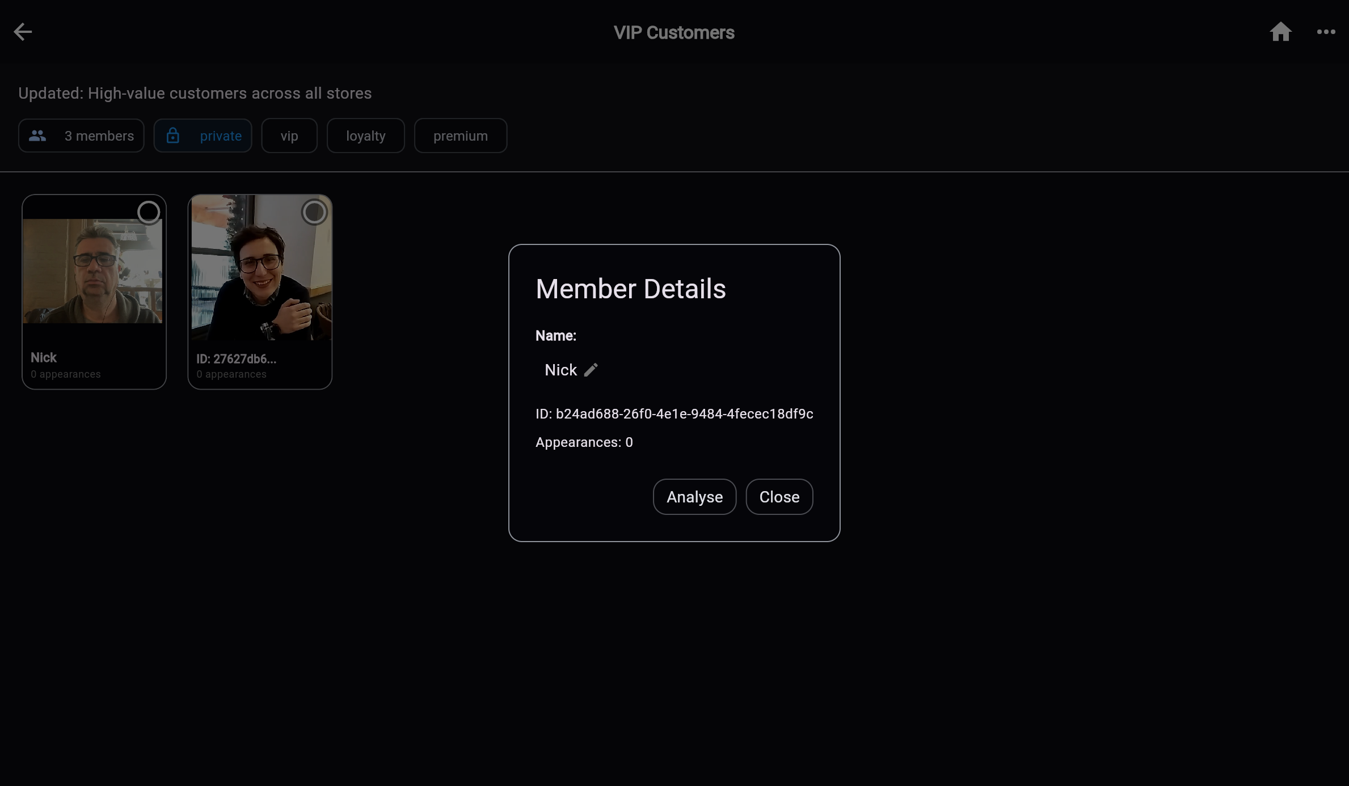Click the members count icon chip
The width and height of the screenshot is (1349, 786).
[38, 136]
